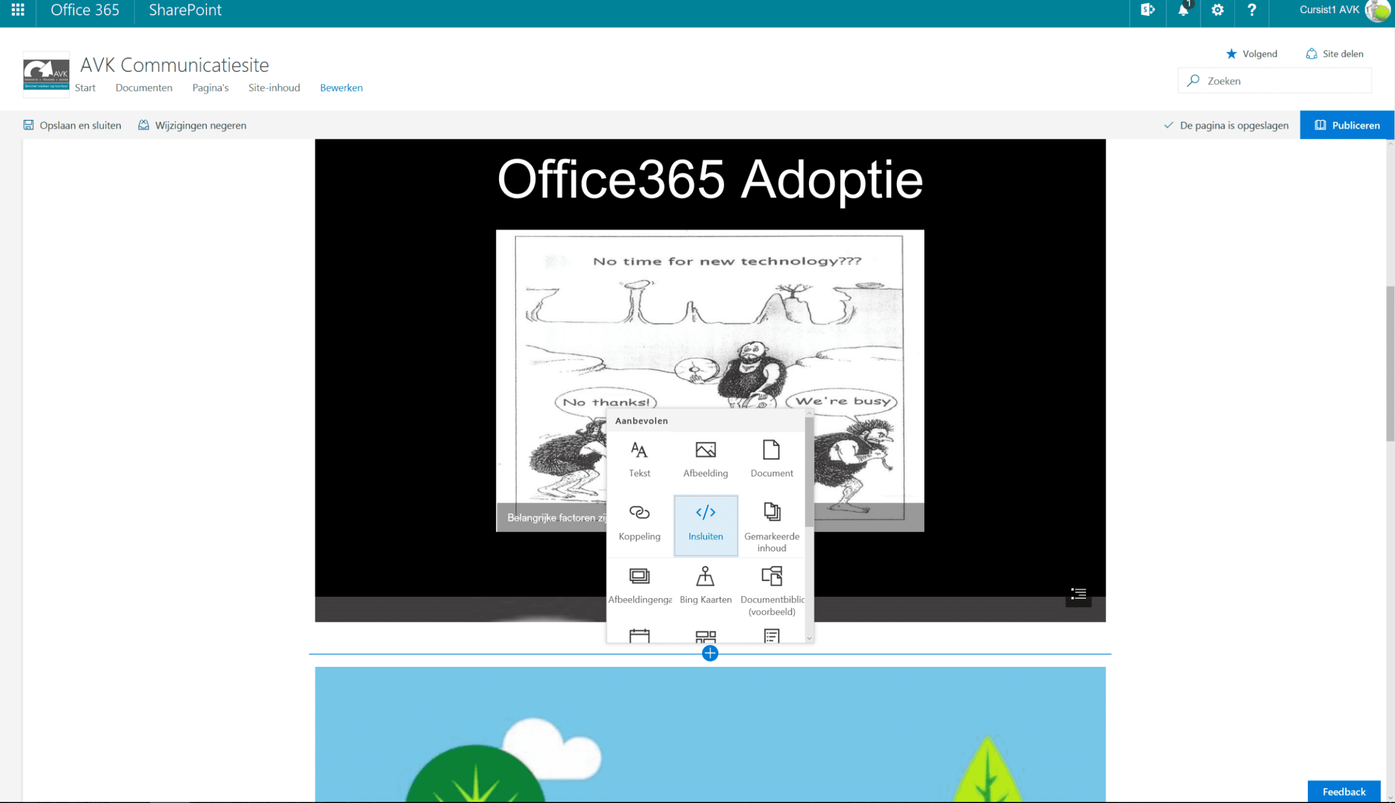Click the Tekst (Text) web part icon
1395x803 pixels.
[x=639, y=457]
